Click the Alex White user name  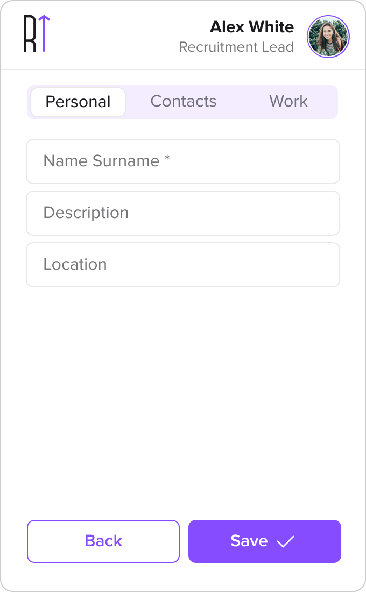[252, 27]
